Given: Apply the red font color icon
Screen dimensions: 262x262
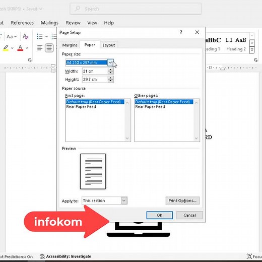Looking at the screenshot, I should point(20,48).
